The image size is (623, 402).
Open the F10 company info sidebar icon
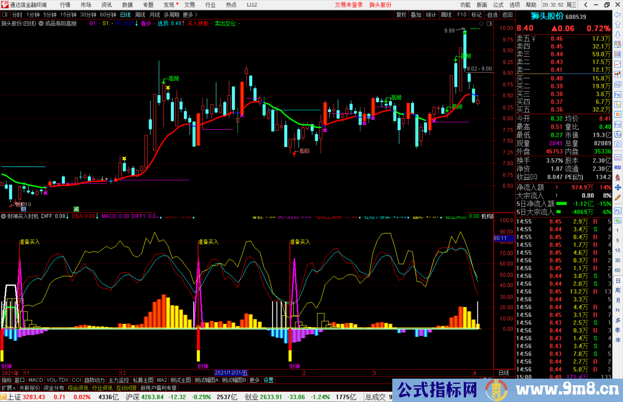tap(618, 95)
